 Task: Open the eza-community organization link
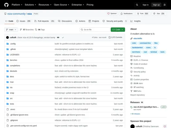pyautogui.click(x=17, y=14)
